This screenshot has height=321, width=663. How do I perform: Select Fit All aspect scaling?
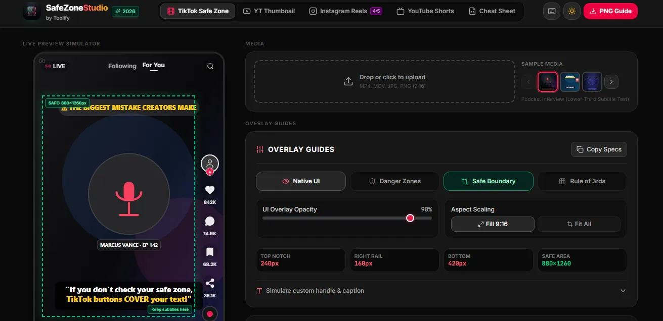[579, 224]
